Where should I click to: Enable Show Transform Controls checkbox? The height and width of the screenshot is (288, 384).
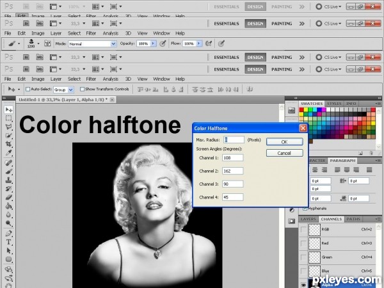tap(82, 89)
